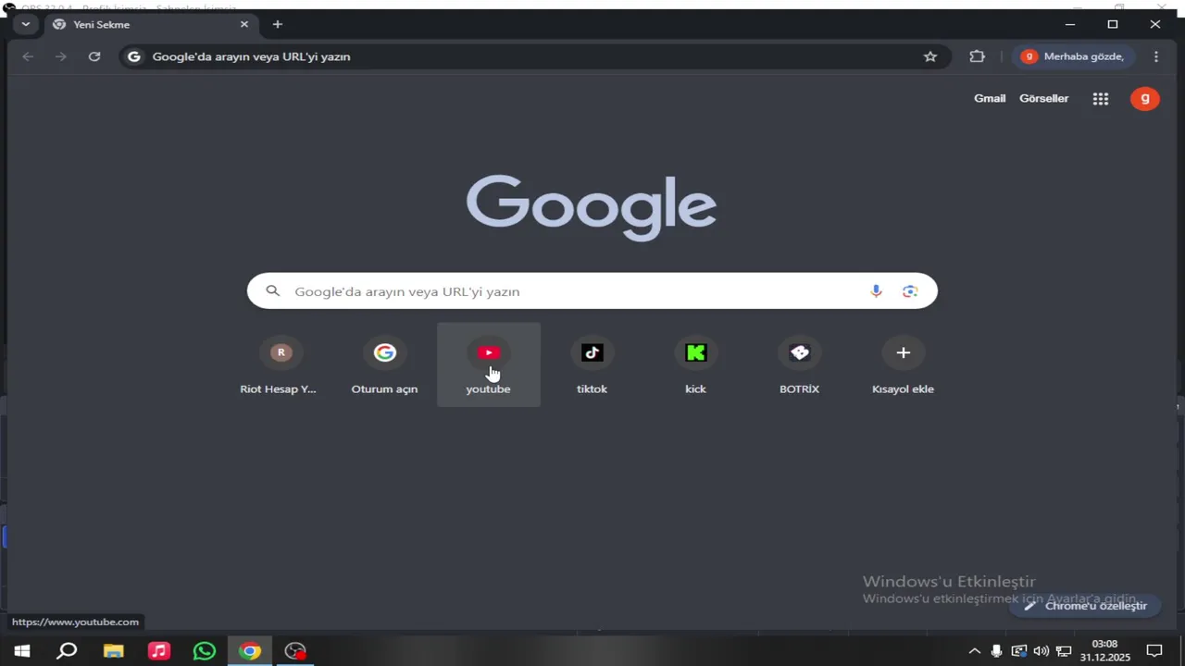Go back to previous page
The height and width of the screenshot is (666, 1185).
[x=28, y=56]
